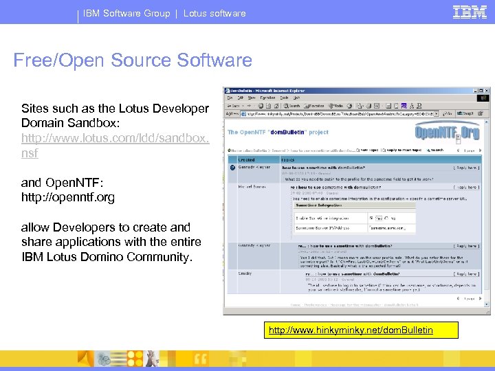Open the Favorites pane in IE toolbar
This screenshot has height=371, width=495.
314,106
